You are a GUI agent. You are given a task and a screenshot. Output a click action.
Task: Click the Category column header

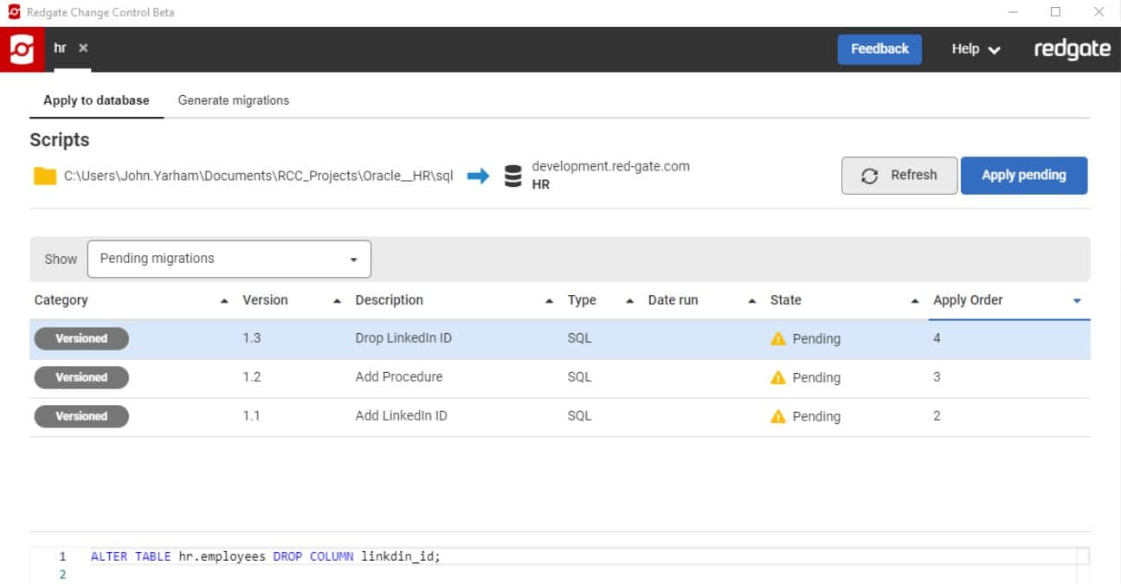point(61,300)
